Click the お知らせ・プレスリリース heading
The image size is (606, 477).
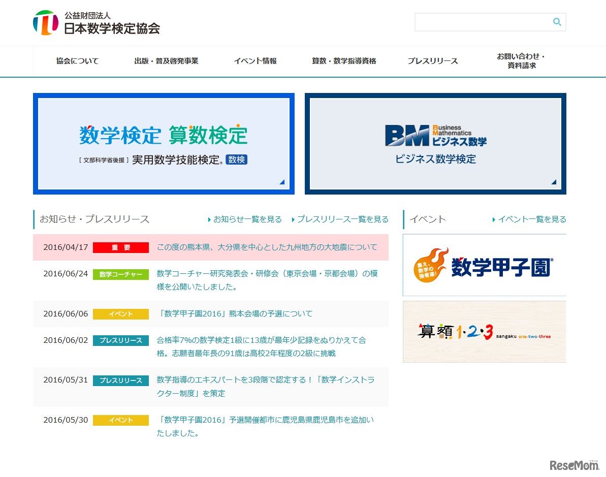[x=94, y=219]
